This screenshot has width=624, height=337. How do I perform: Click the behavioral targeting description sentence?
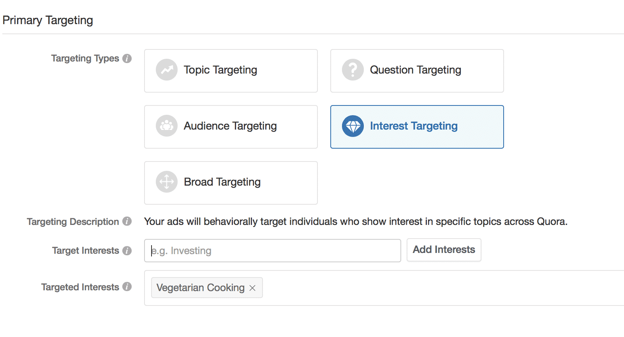(356, 221)
